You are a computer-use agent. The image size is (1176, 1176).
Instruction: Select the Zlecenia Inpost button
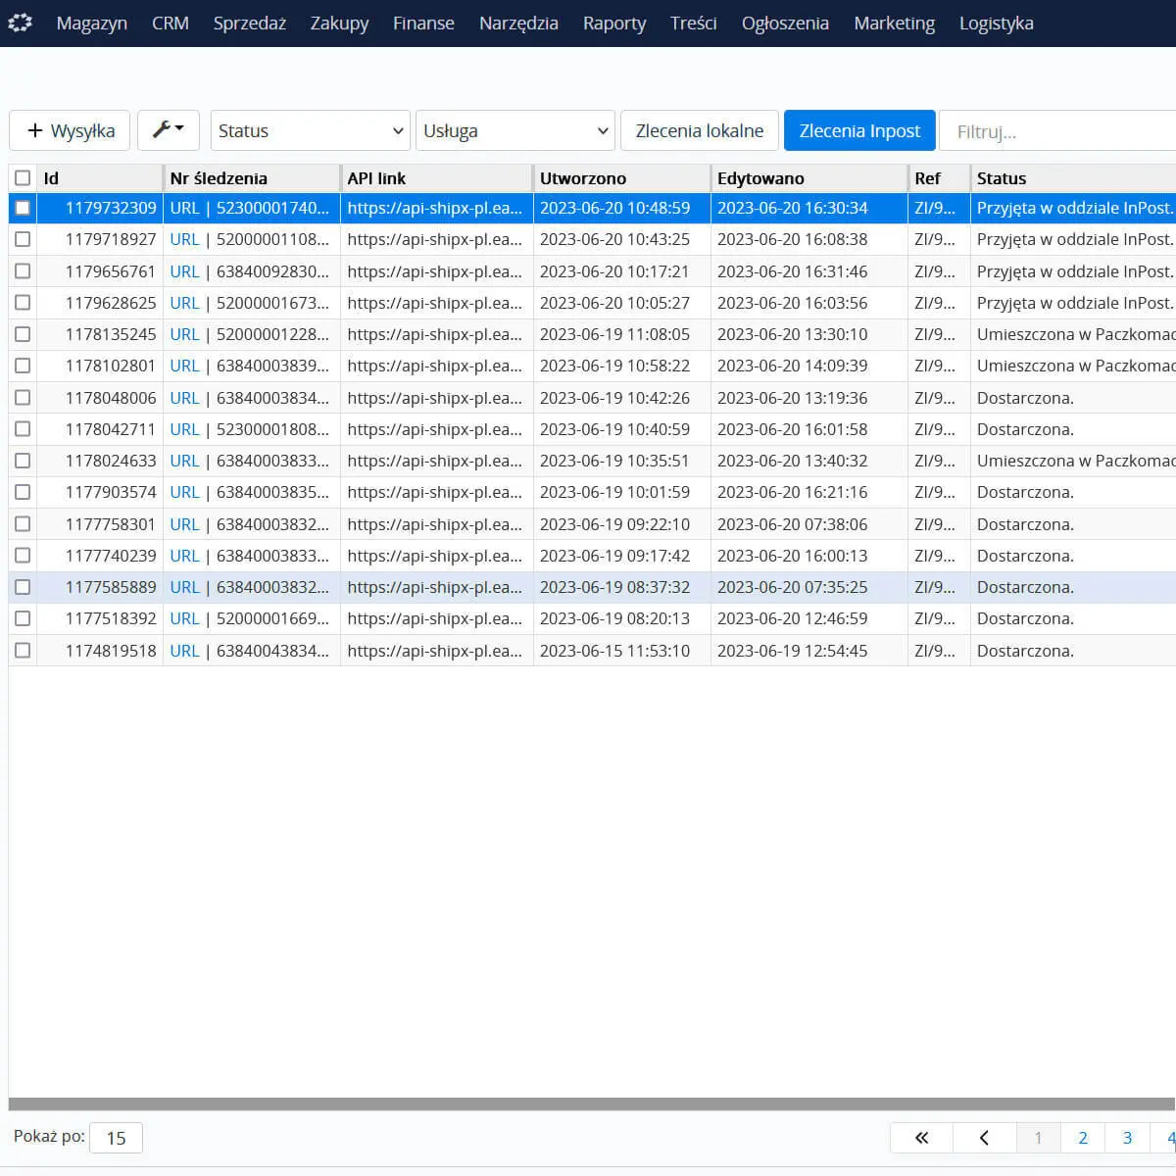[x=859, y=130]
